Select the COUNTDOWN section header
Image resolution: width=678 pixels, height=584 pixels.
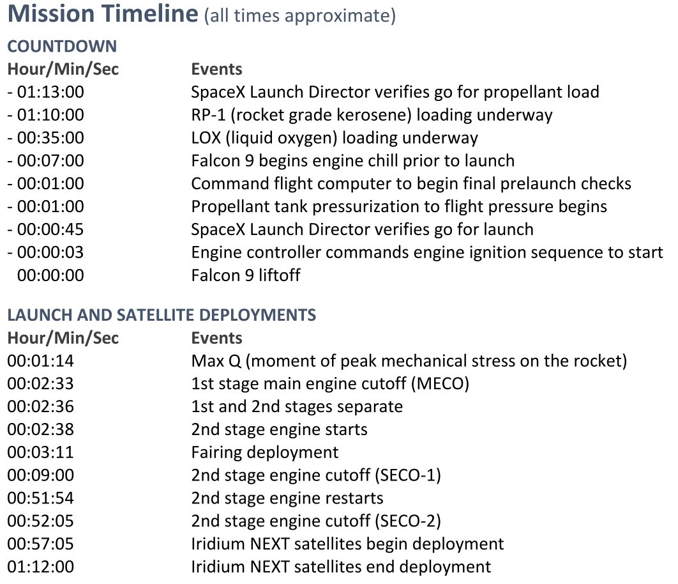click(x=63, y=46)
